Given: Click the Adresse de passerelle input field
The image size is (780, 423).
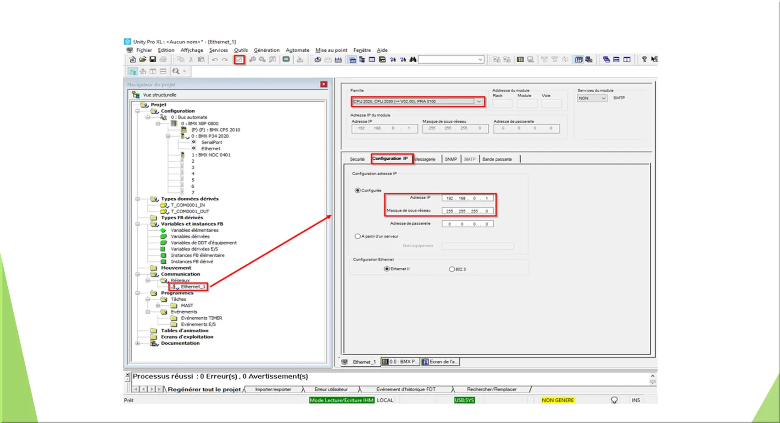Looking at the screenshot, I should click(x=468, y=224).
